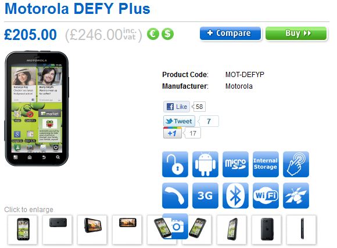Click the camera feature icon
This screenshot has width=337, height=248.
(175, 226)
